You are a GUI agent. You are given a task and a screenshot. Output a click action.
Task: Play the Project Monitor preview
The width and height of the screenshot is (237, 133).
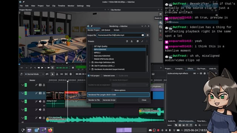coord(42,68)
